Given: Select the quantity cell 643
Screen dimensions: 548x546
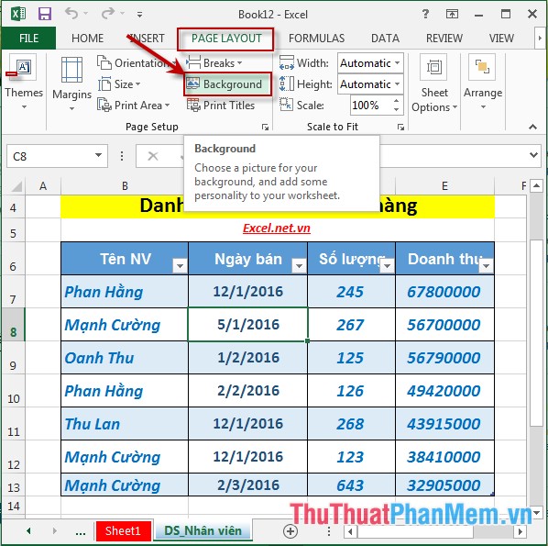Looking at the screenshot, I should [x=351, y=485].
